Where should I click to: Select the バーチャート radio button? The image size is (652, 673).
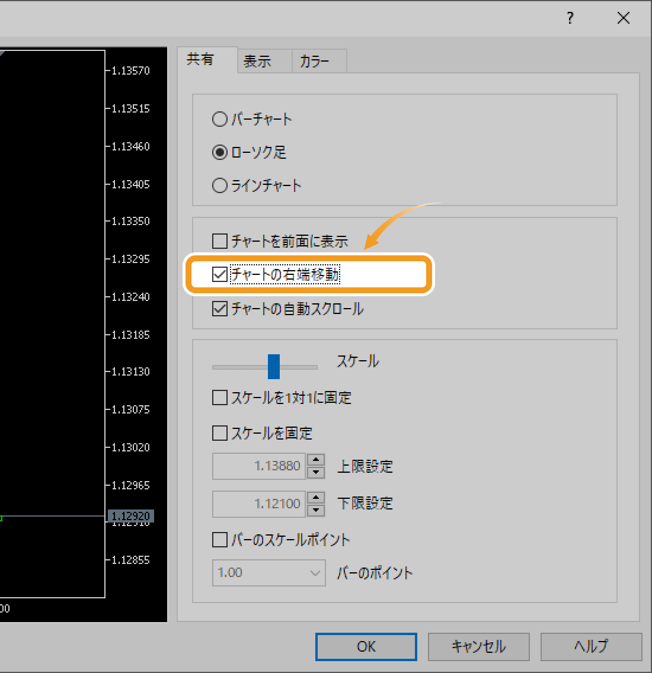pyautogui.click(x=220, y=119)
